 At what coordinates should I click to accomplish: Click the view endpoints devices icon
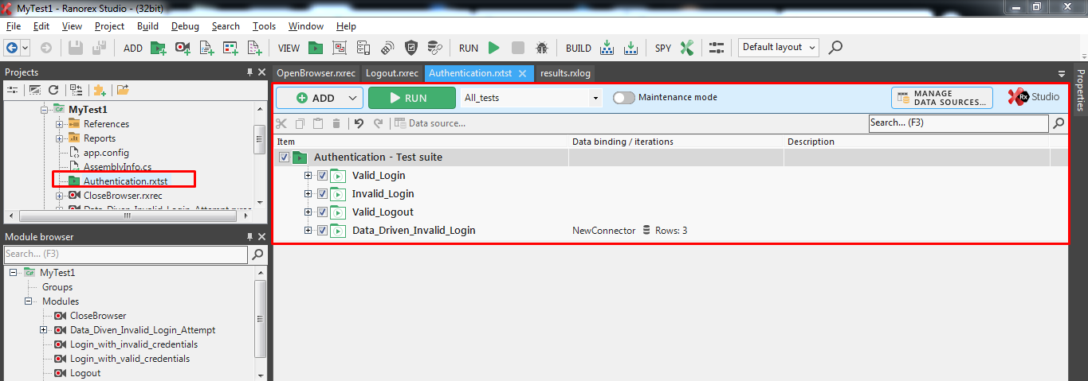[x=363, y=48]
